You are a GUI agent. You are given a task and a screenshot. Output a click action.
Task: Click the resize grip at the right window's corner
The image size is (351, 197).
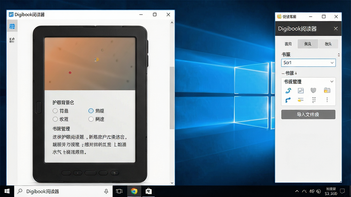(x=340, y=181)
